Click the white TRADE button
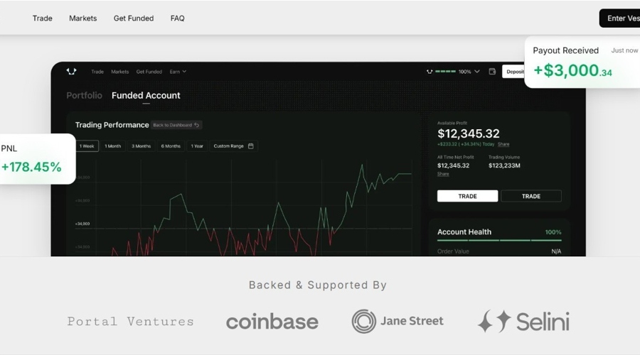Image resolution: width=640 pixels, height=355 pixels. click(x=467, y=196)
